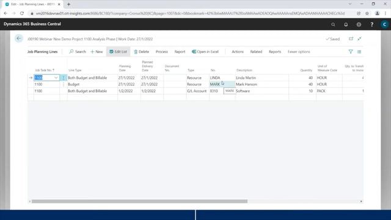The image size is (391, 220).
Task: Select Planning Date 1/2/2022 cell
Action: tap(129, 91)
